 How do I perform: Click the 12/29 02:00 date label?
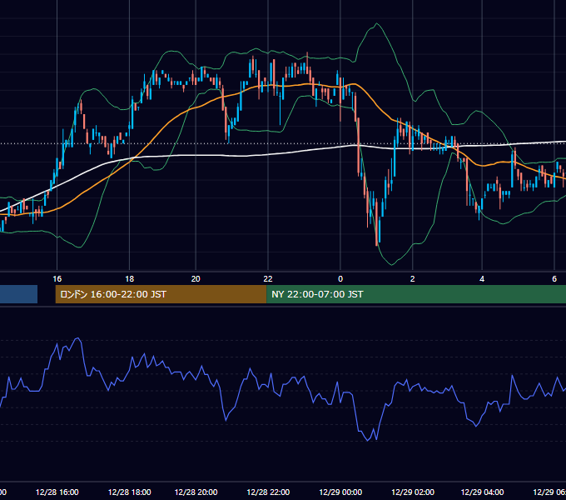point(413,492)
